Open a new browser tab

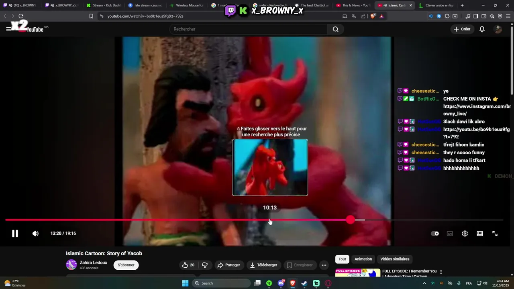click(x=462, y=5)
